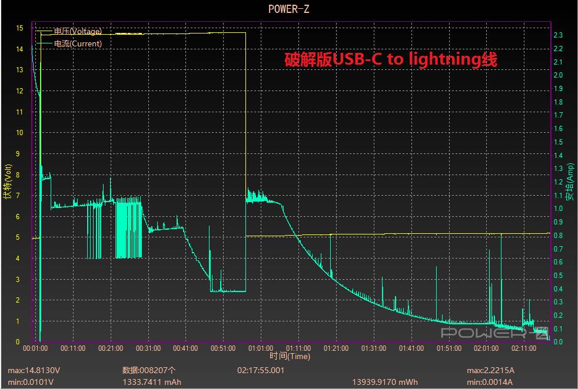Click the 00:21:00 time tick
The image size is (578, 389).
pos(111,348)
